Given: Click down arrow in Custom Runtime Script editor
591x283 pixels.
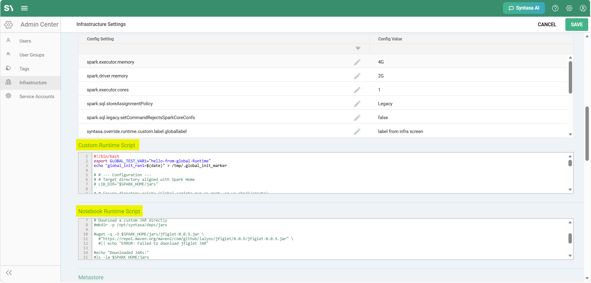Looking at the screenshot, I should click(570, 190).
